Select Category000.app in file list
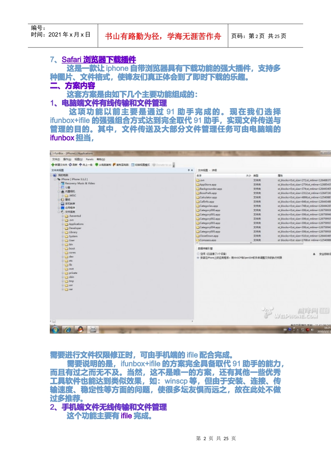Image resolution: width=331 pixels, height=469 pixels. click(208, 210)
